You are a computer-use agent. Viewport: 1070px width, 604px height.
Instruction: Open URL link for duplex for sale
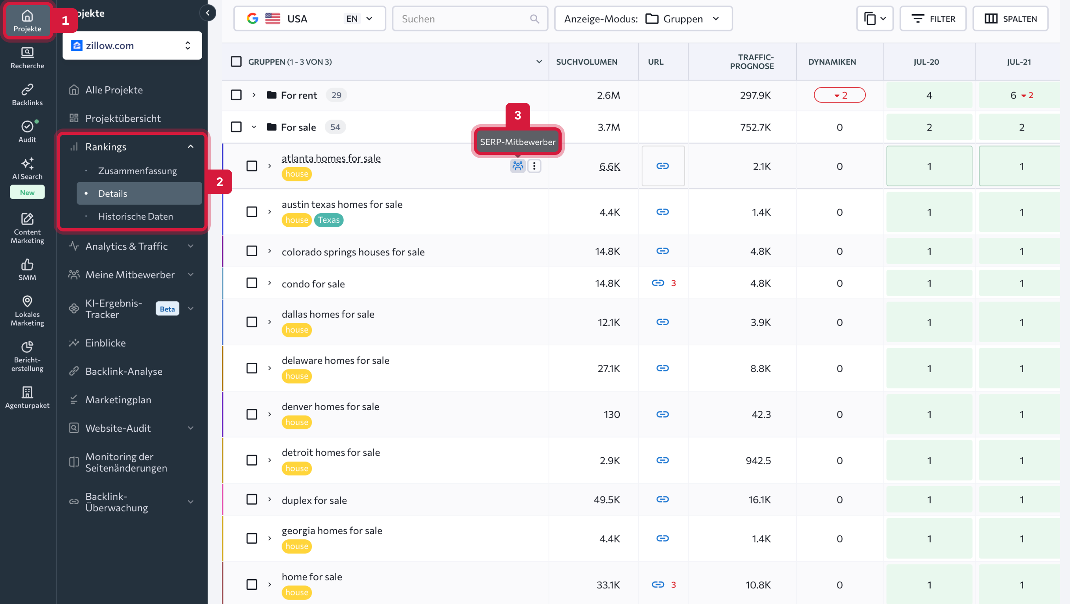coord(663,500)
